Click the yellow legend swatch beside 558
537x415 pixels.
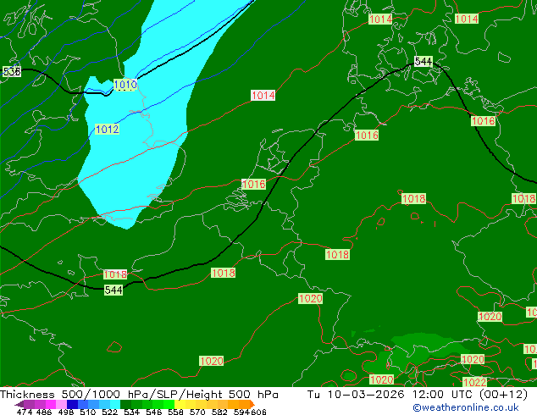[x=180, y=404]
